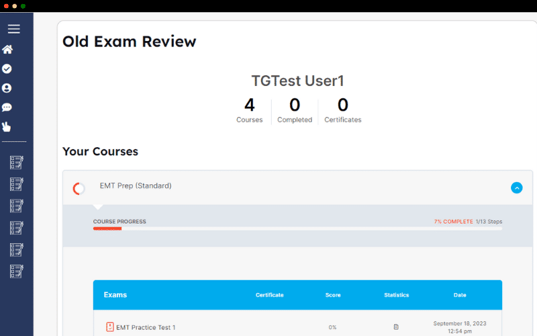Click the 7% COMPLETE label
537x336 pixels.
pos(454,222)
